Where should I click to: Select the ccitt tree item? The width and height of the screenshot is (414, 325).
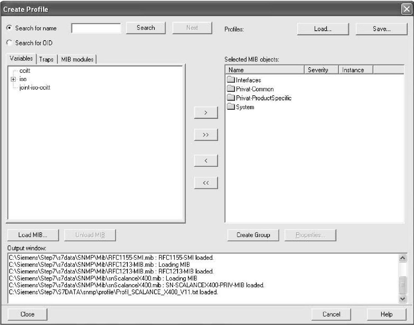[x=25, y=71]
